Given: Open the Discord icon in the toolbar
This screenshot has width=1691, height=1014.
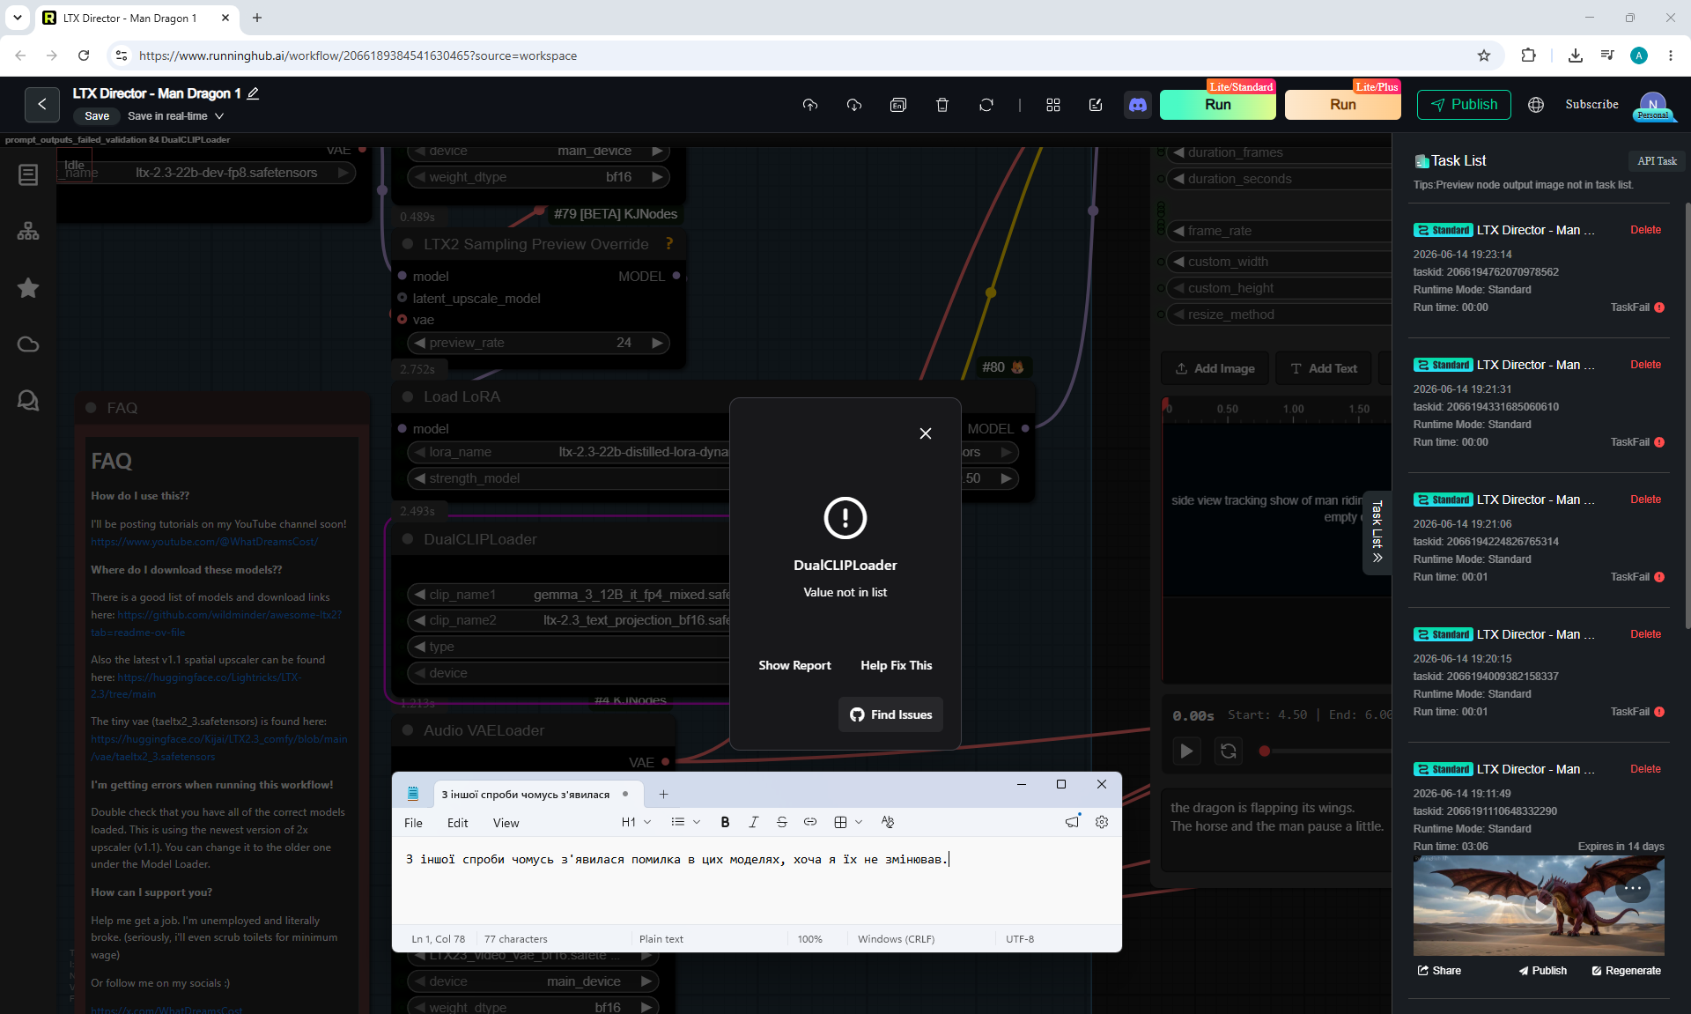Looking at the screenshot, I should tap(1138, 105).
